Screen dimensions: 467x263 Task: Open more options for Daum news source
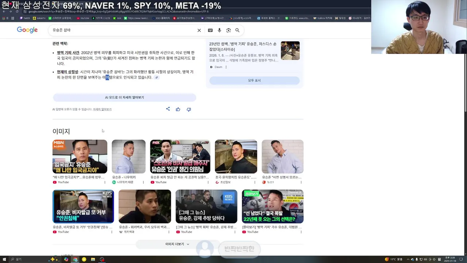point(226,67)
